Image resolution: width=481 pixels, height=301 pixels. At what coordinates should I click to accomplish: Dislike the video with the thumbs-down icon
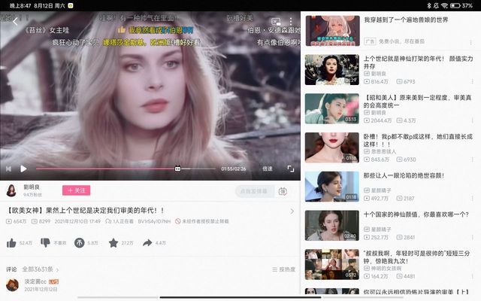45,242
